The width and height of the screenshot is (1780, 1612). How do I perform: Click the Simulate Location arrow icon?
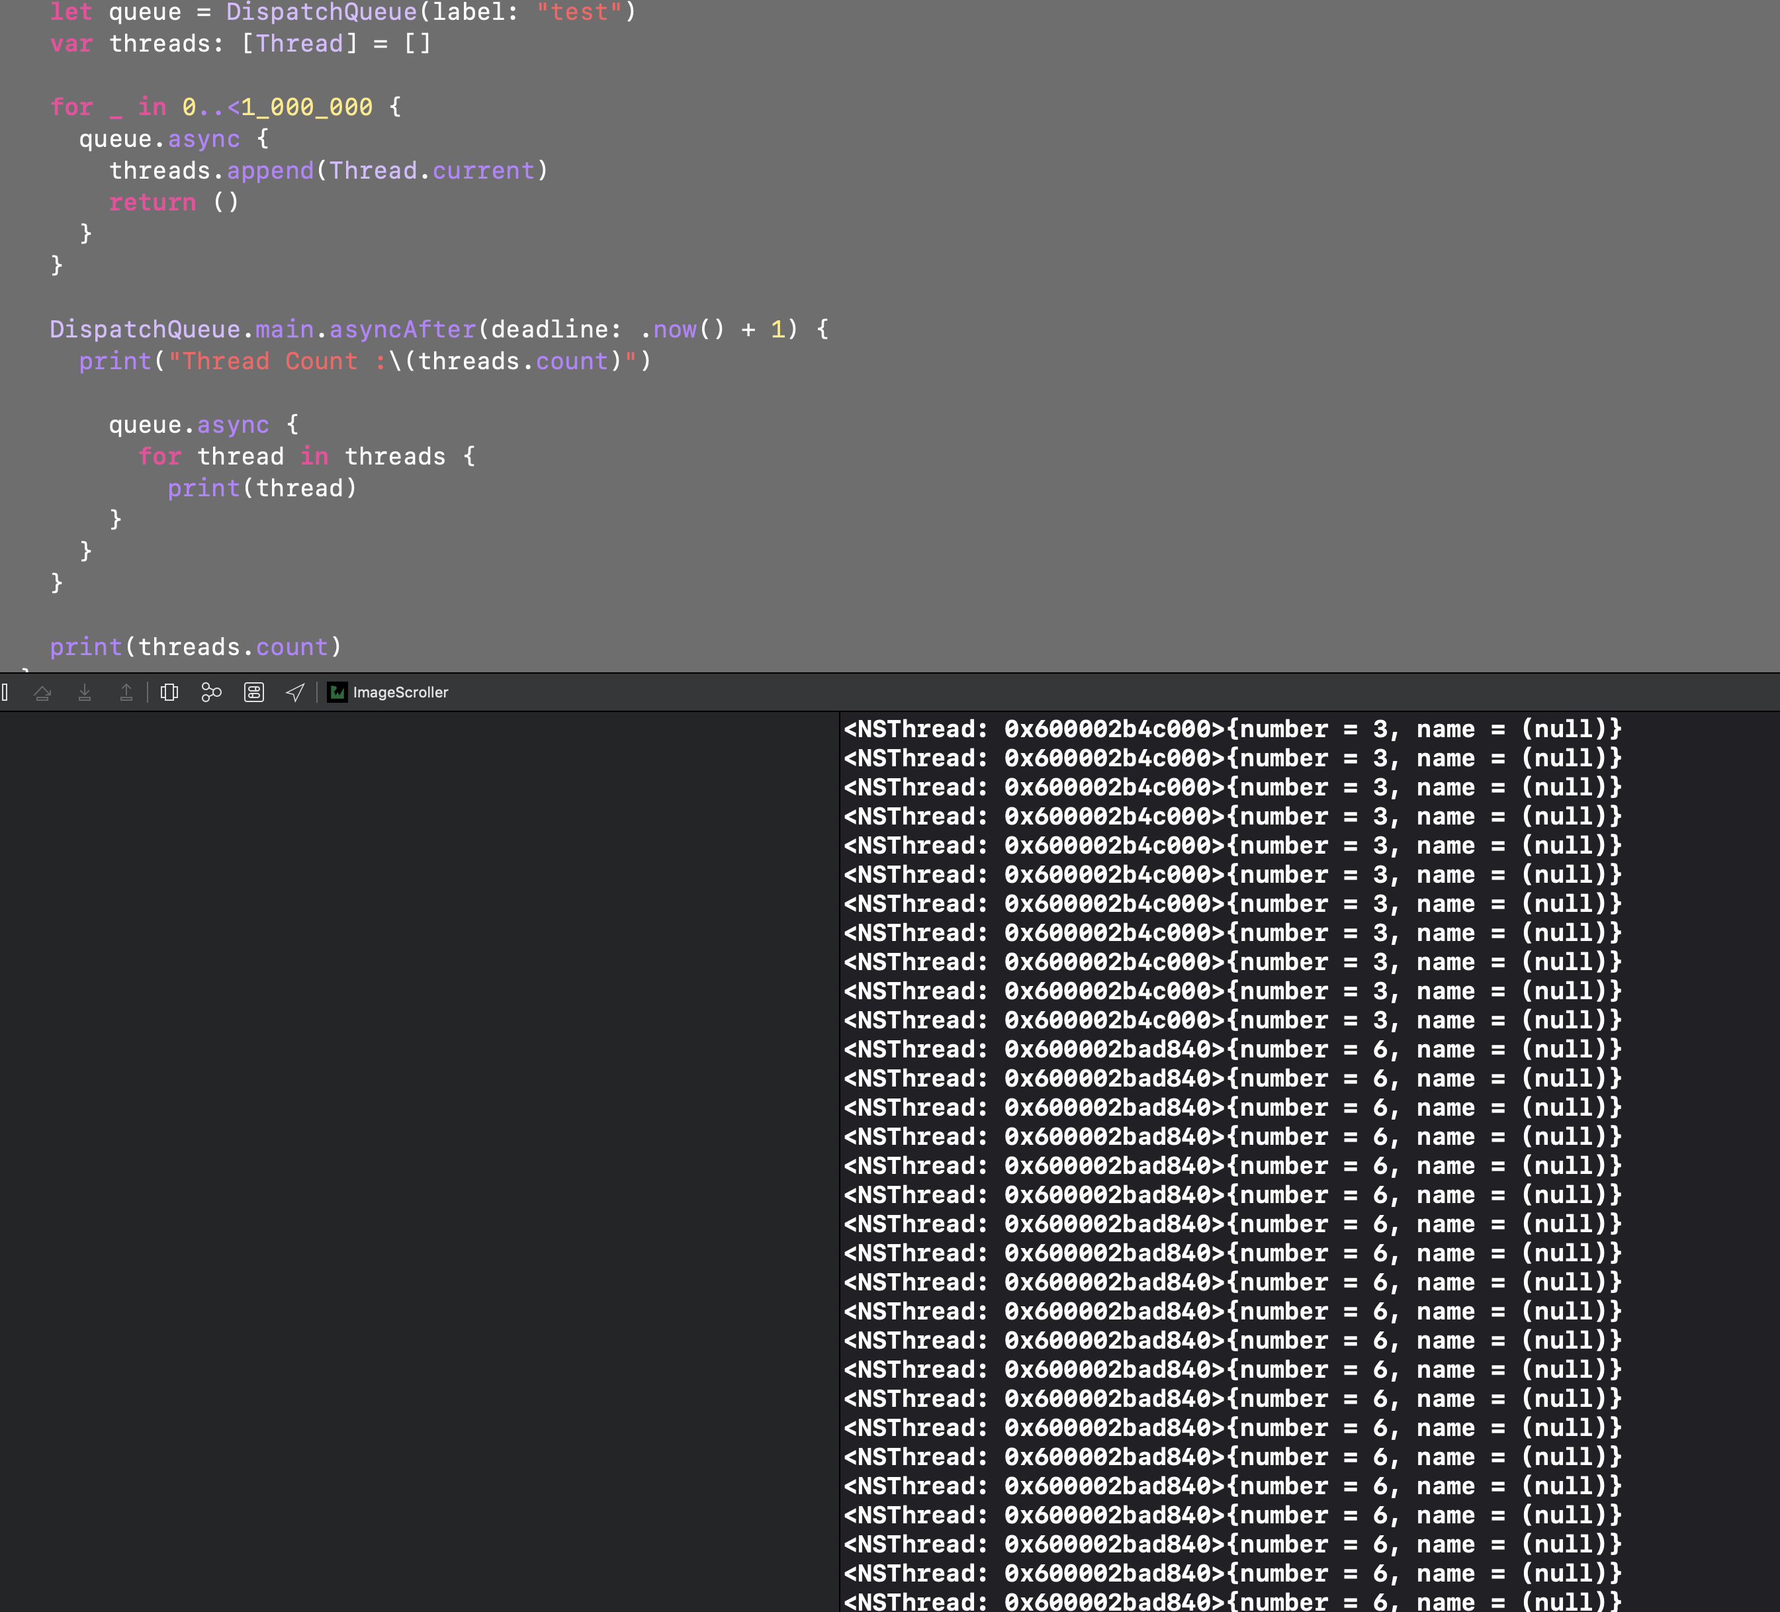295,693
